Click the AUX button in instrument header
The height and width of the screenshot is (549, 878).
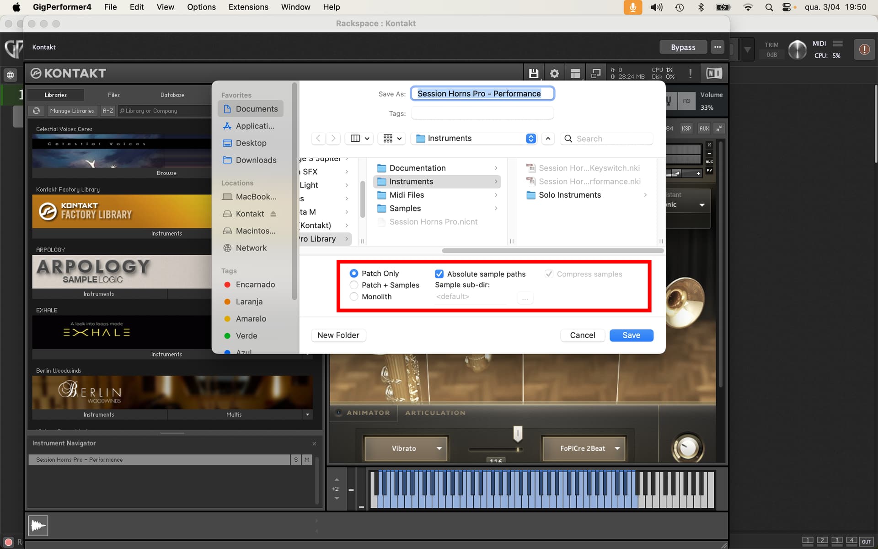(704, 129)
